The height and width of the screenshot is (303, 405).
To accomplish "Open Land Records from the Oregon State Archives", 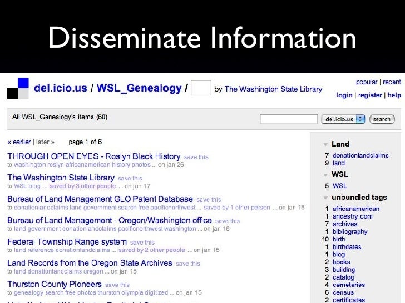I will pos(90,263).
